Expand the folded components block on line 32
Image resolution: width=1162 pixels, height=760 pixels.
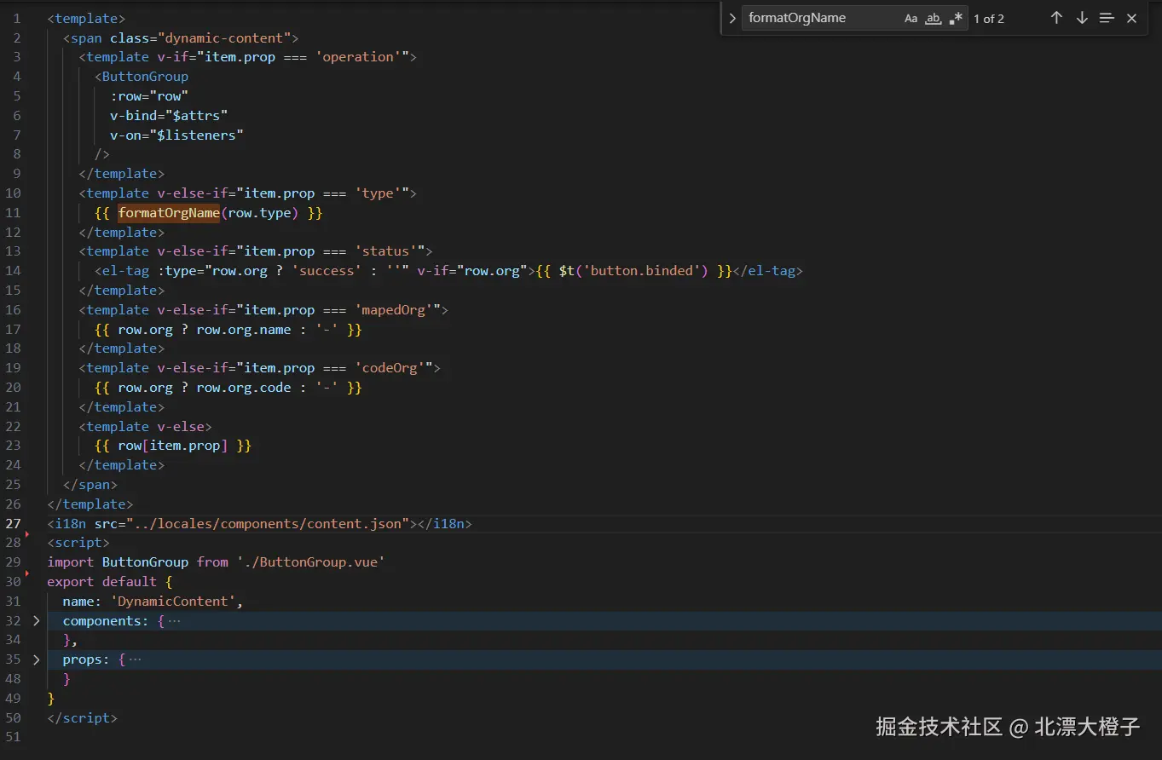(36, 621)
